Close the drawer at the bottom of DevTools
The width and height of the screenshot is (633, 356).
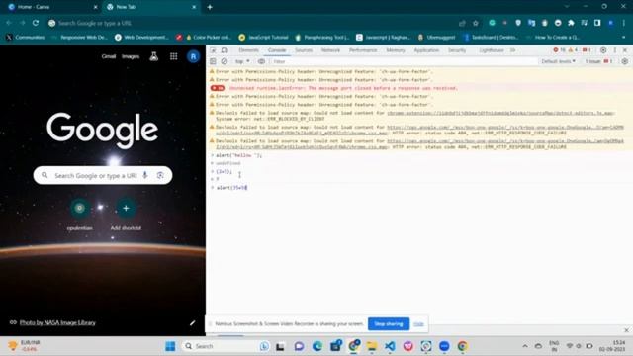[626, 330]
